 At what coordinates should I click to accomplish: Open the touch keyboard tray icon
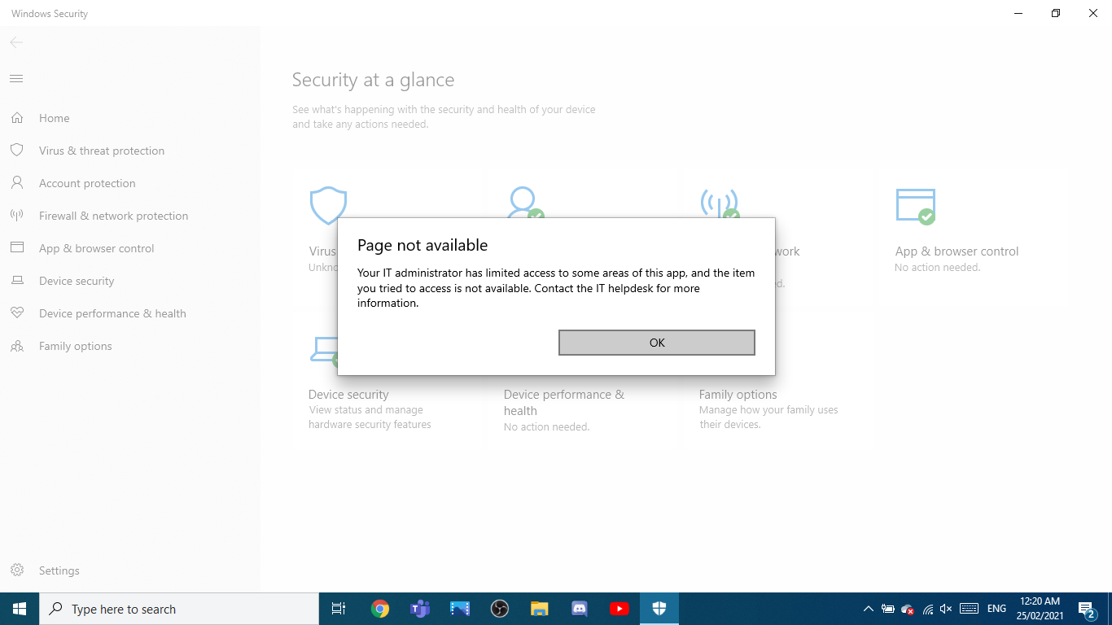click(969, 609)
